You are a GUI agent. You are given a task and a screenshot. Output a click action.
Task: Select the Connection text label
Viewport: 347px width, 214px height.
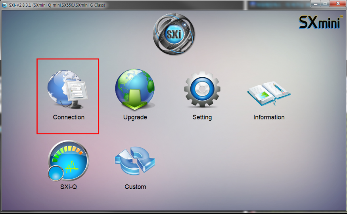click(x=69, y=117)
